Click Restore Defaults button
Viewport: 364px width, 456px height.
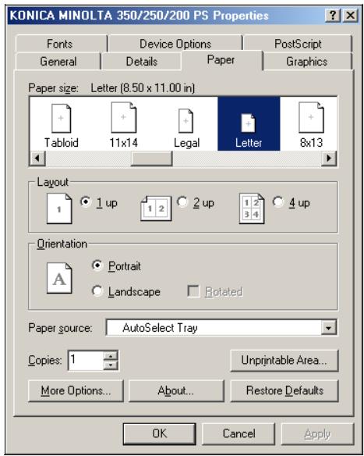[284, 390]
